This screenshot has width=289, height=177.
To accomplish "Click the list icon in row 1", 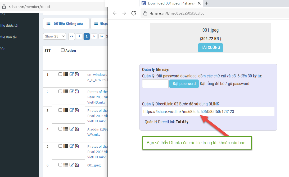I will click(x=66, y=74).
